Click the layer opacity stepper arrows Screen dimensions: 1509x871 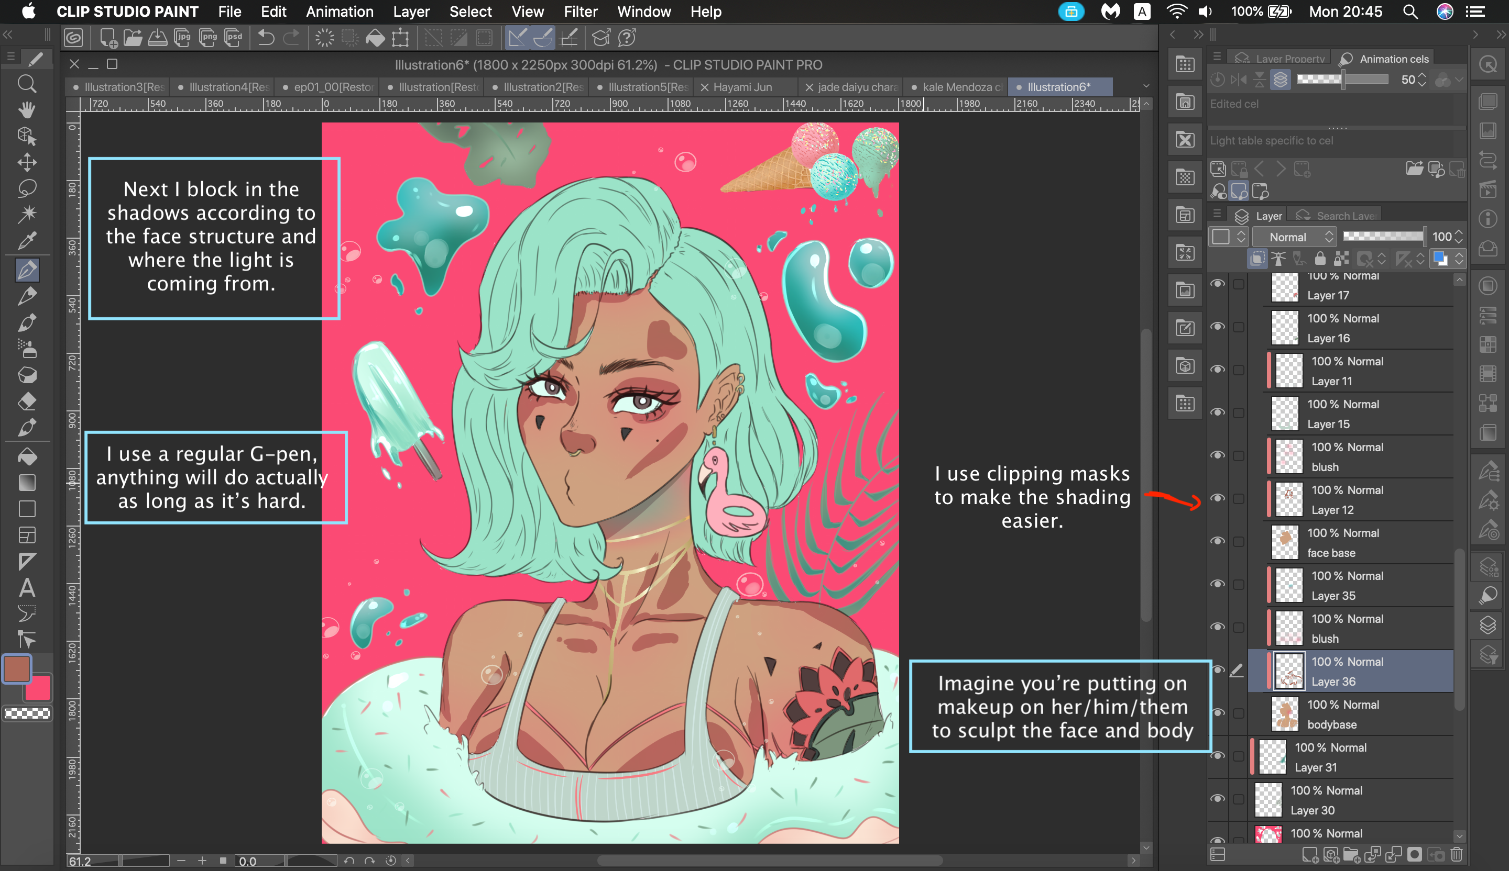[1459, 237]
